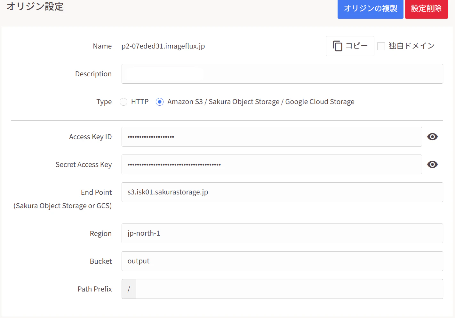Click the Secret Access Key label
Screen dimensions: 455x318
pyautogui.click(x=84, y=164)
